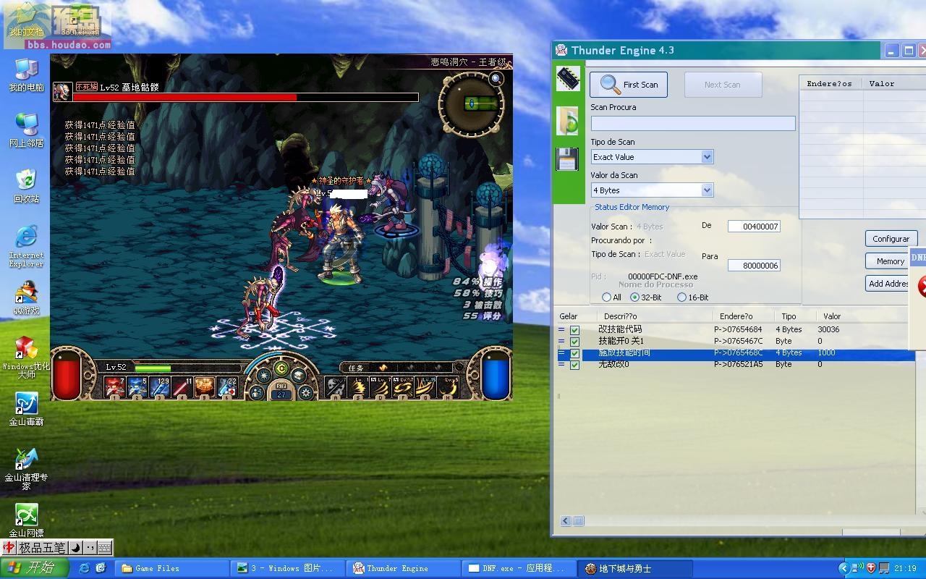Toggle freeze checkbox for 技能开0 关1 row
The height and width of the screenshot is (579, 926).
click(x=574, y=342)
